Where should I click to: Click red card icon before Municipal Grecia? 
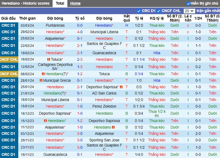pyautogui.click(x=41, y=80)
